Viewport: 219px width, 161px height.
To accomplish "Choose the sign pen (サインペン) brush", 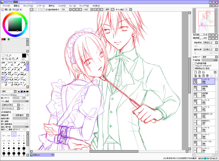I will click(x=4, y=79).
